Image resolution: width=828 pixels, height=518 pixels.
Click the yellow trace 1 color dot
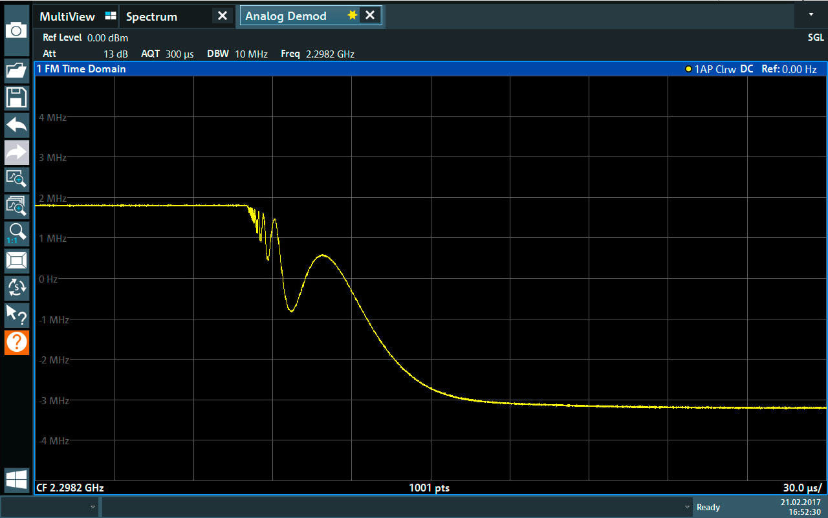688,69
